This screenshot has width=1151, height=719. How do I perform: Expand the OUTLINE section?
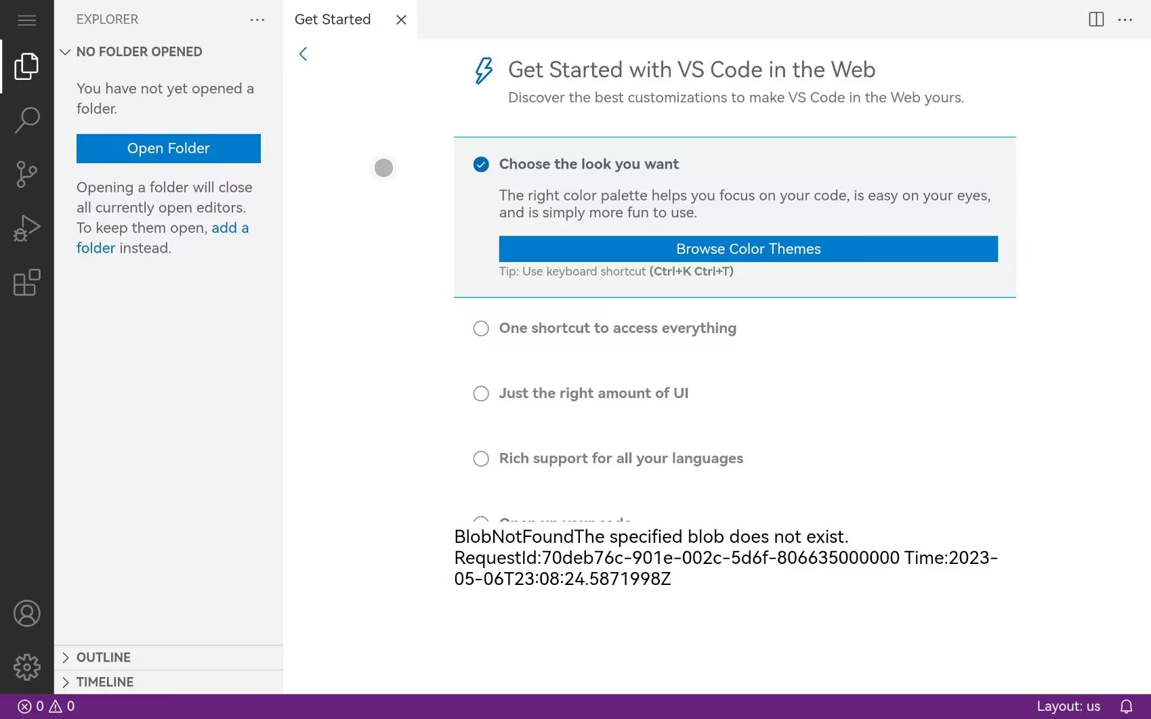click(169, 657)
